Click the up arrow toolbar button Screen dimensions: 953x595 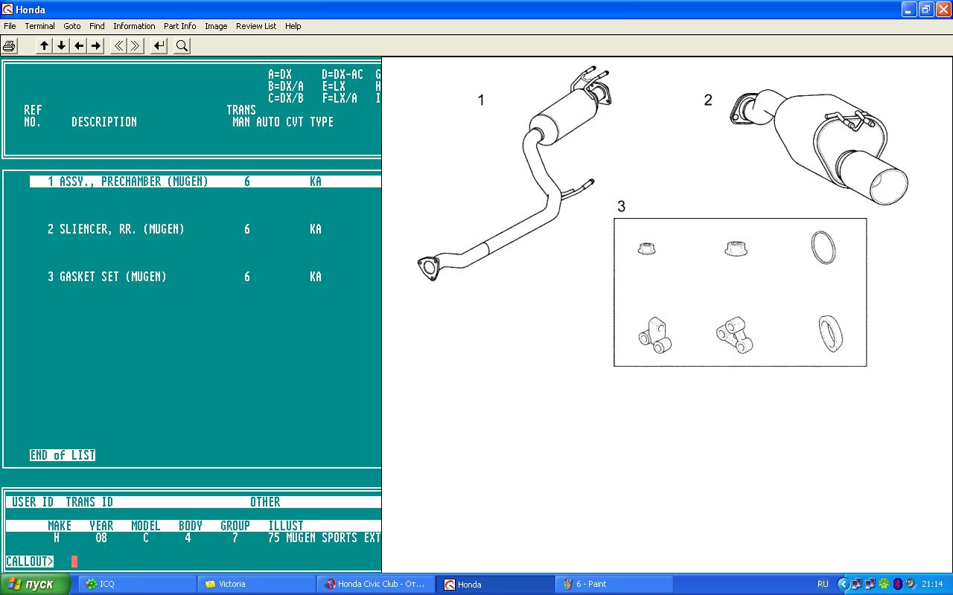[45, 46]
